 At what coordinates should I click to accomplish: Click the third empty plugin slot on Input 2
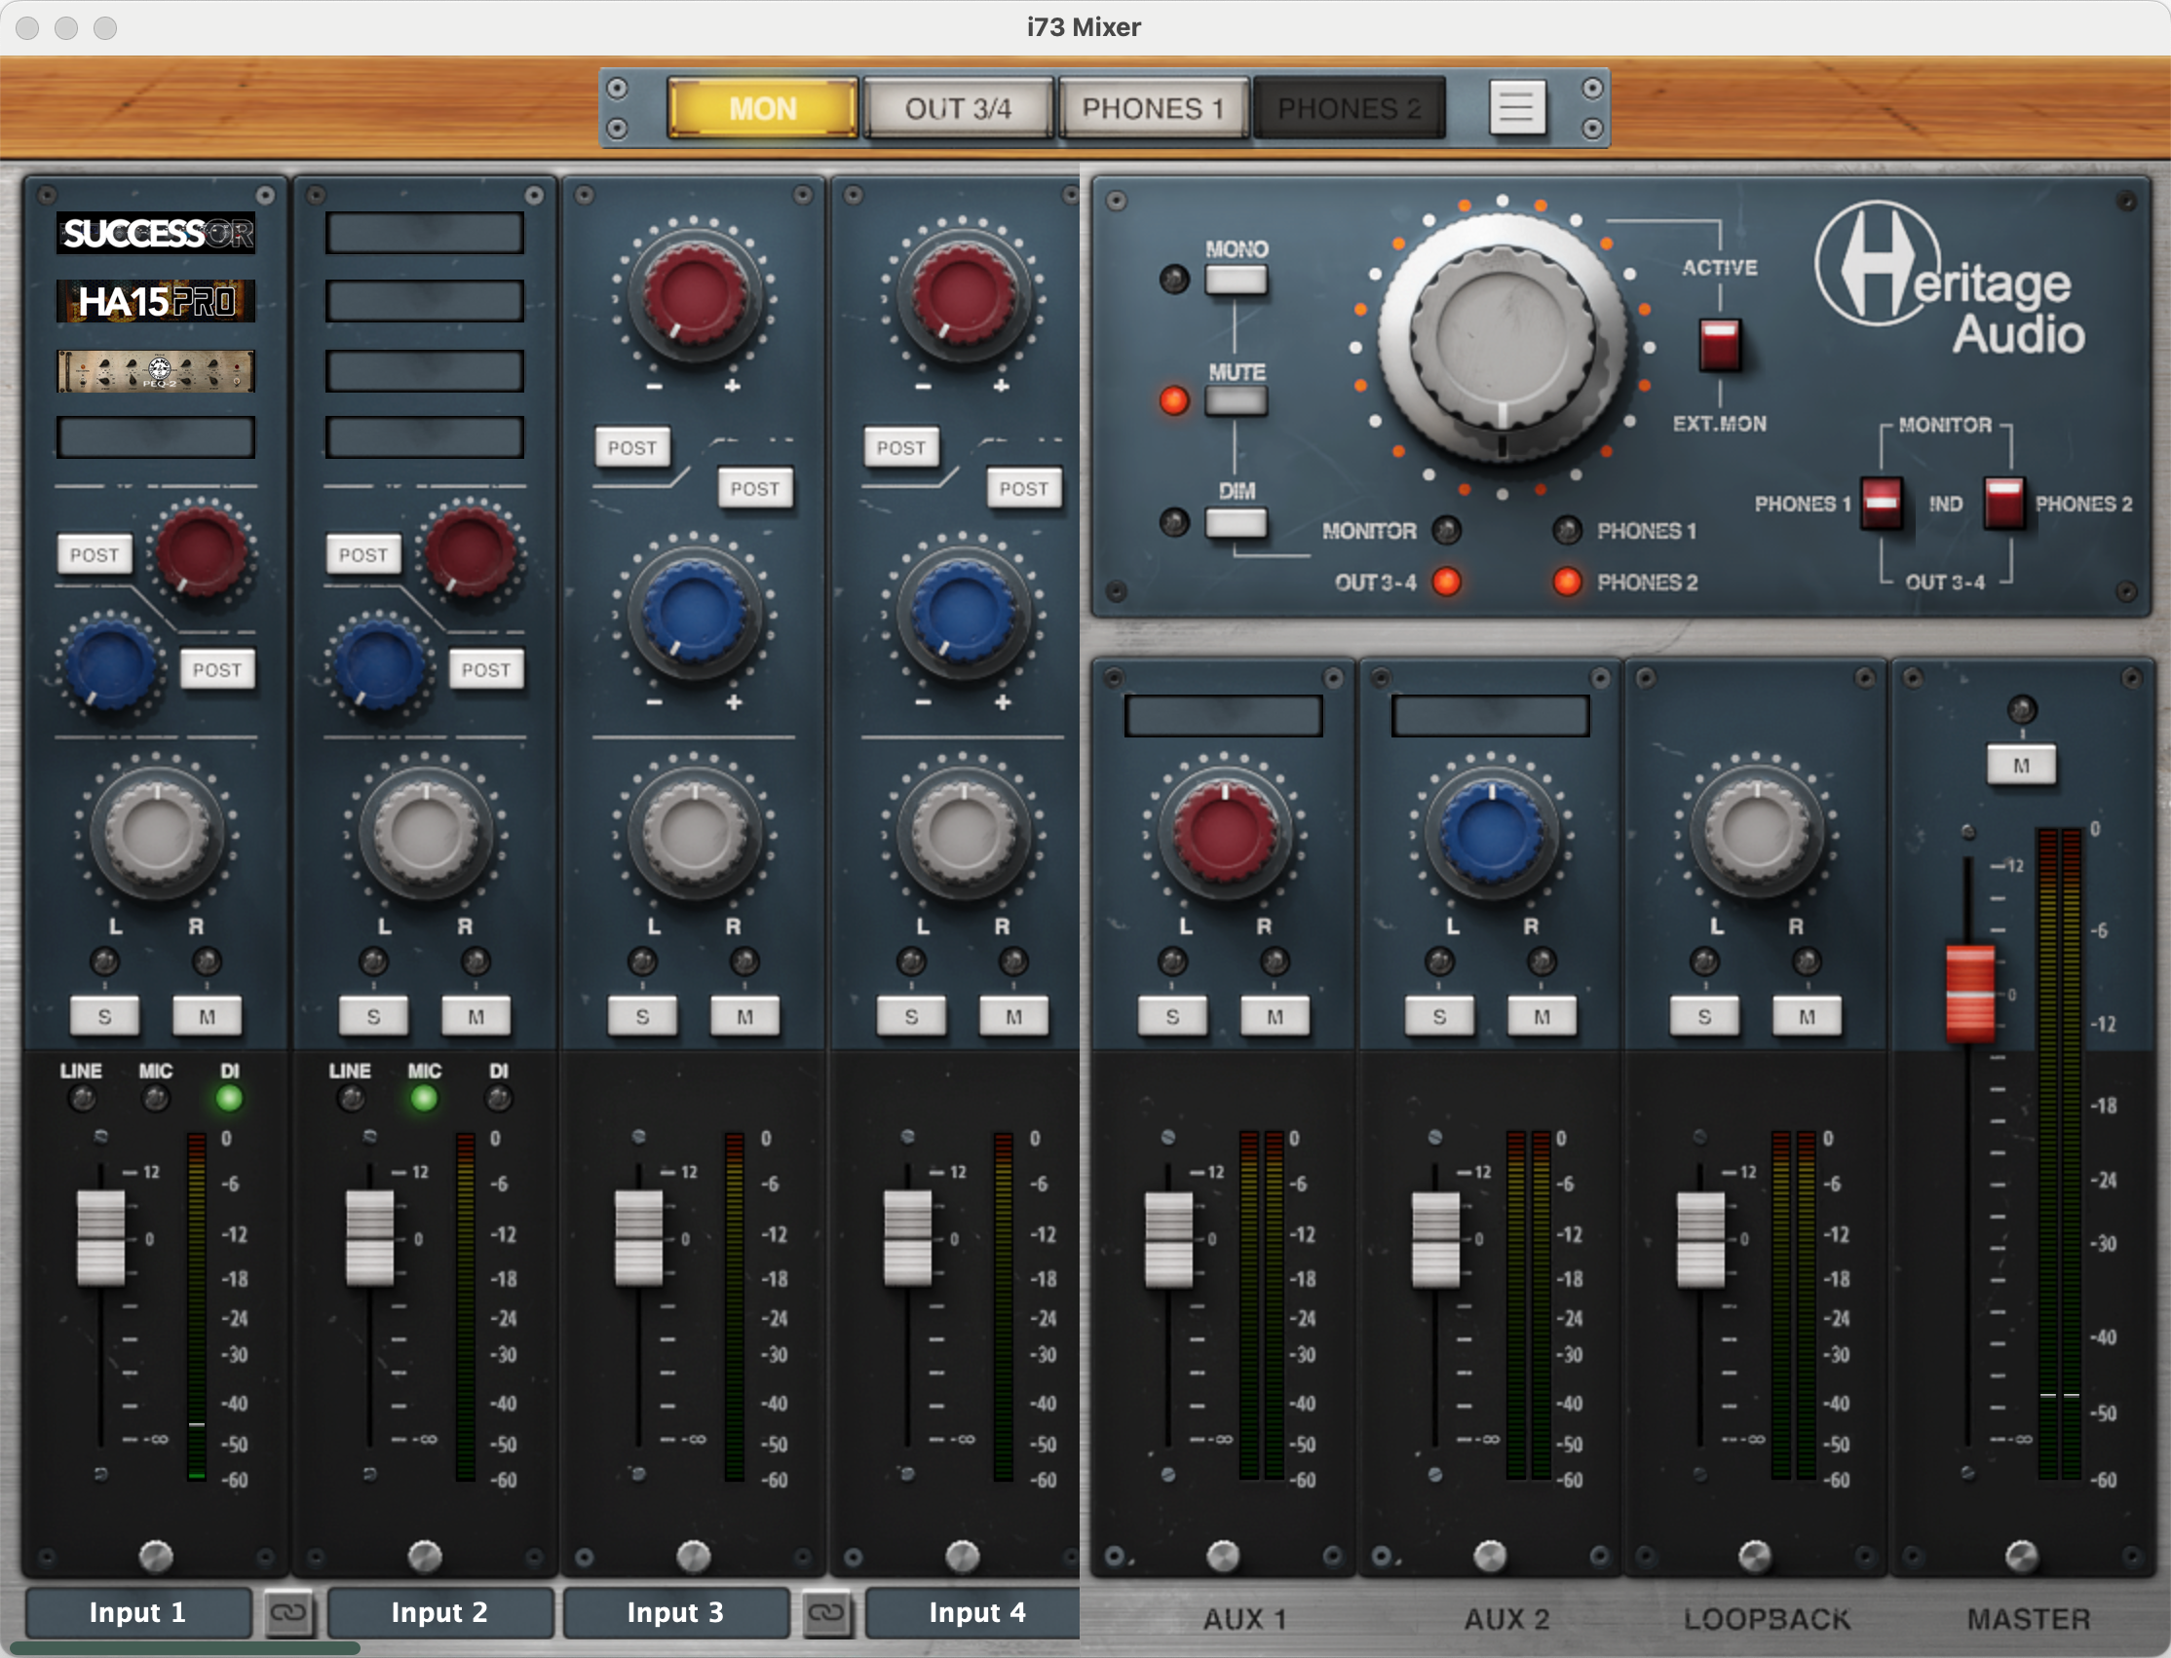click(x=425, y=371)
